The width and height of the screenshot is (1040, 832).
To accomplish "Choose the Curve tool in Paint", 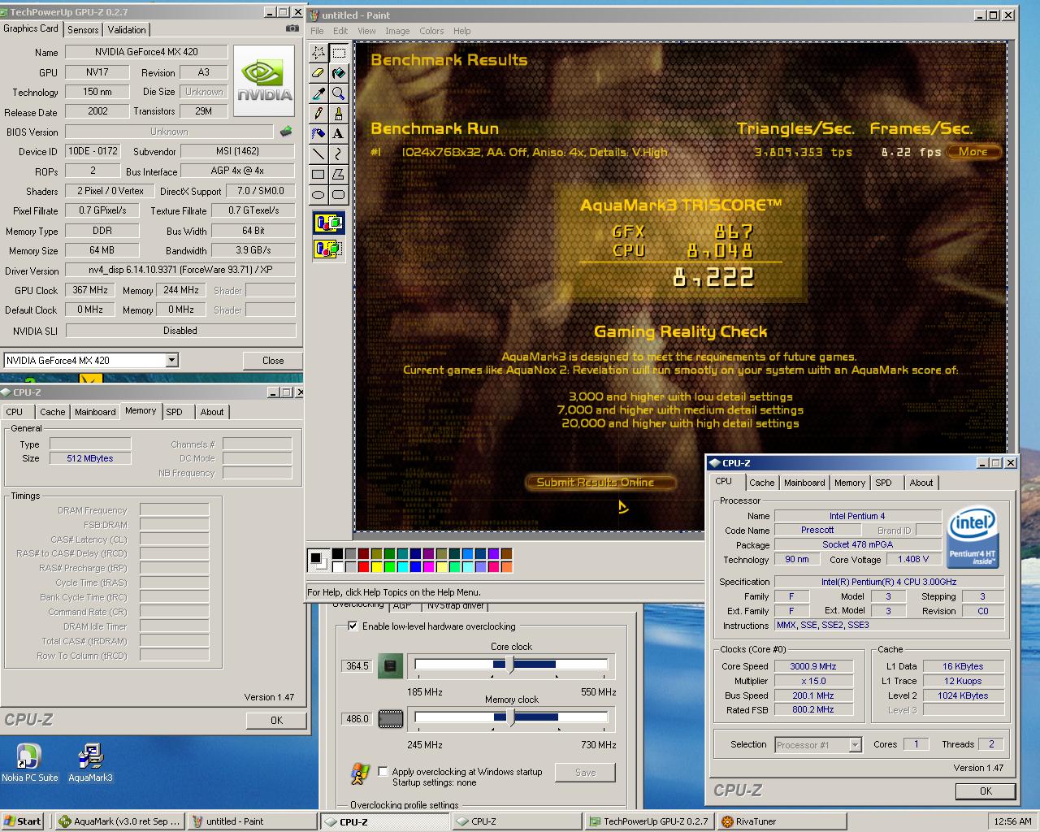I will click(338, 154).
